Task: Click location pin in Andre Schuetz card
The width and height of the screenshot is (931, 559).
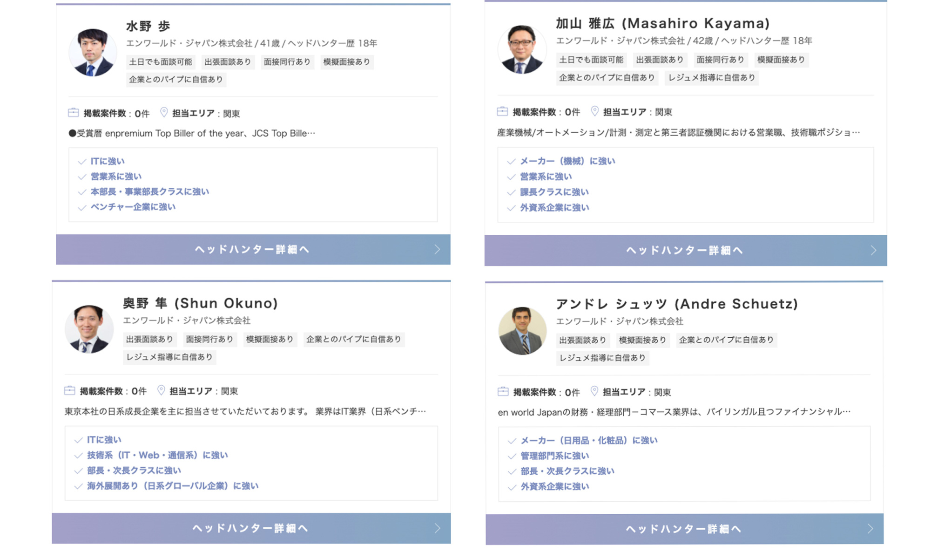Action: point(594,391)
